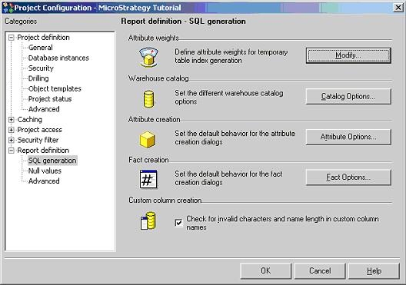Click 'Check for invalid characters' label text
The height and width of the screenshot is (285, 406).
click(x=282, y=223)
